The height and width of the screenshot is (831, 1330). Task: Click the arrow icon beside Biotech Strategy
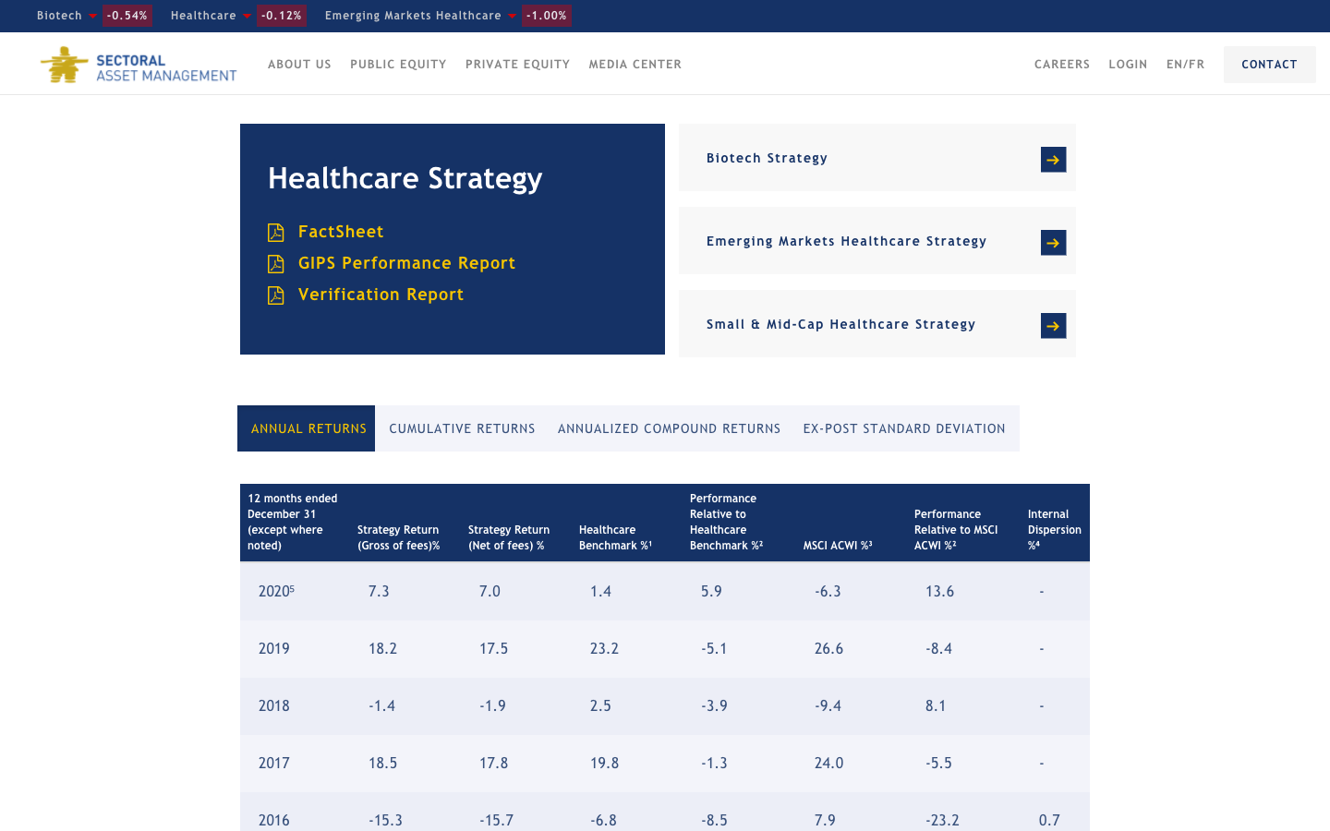1053,160
